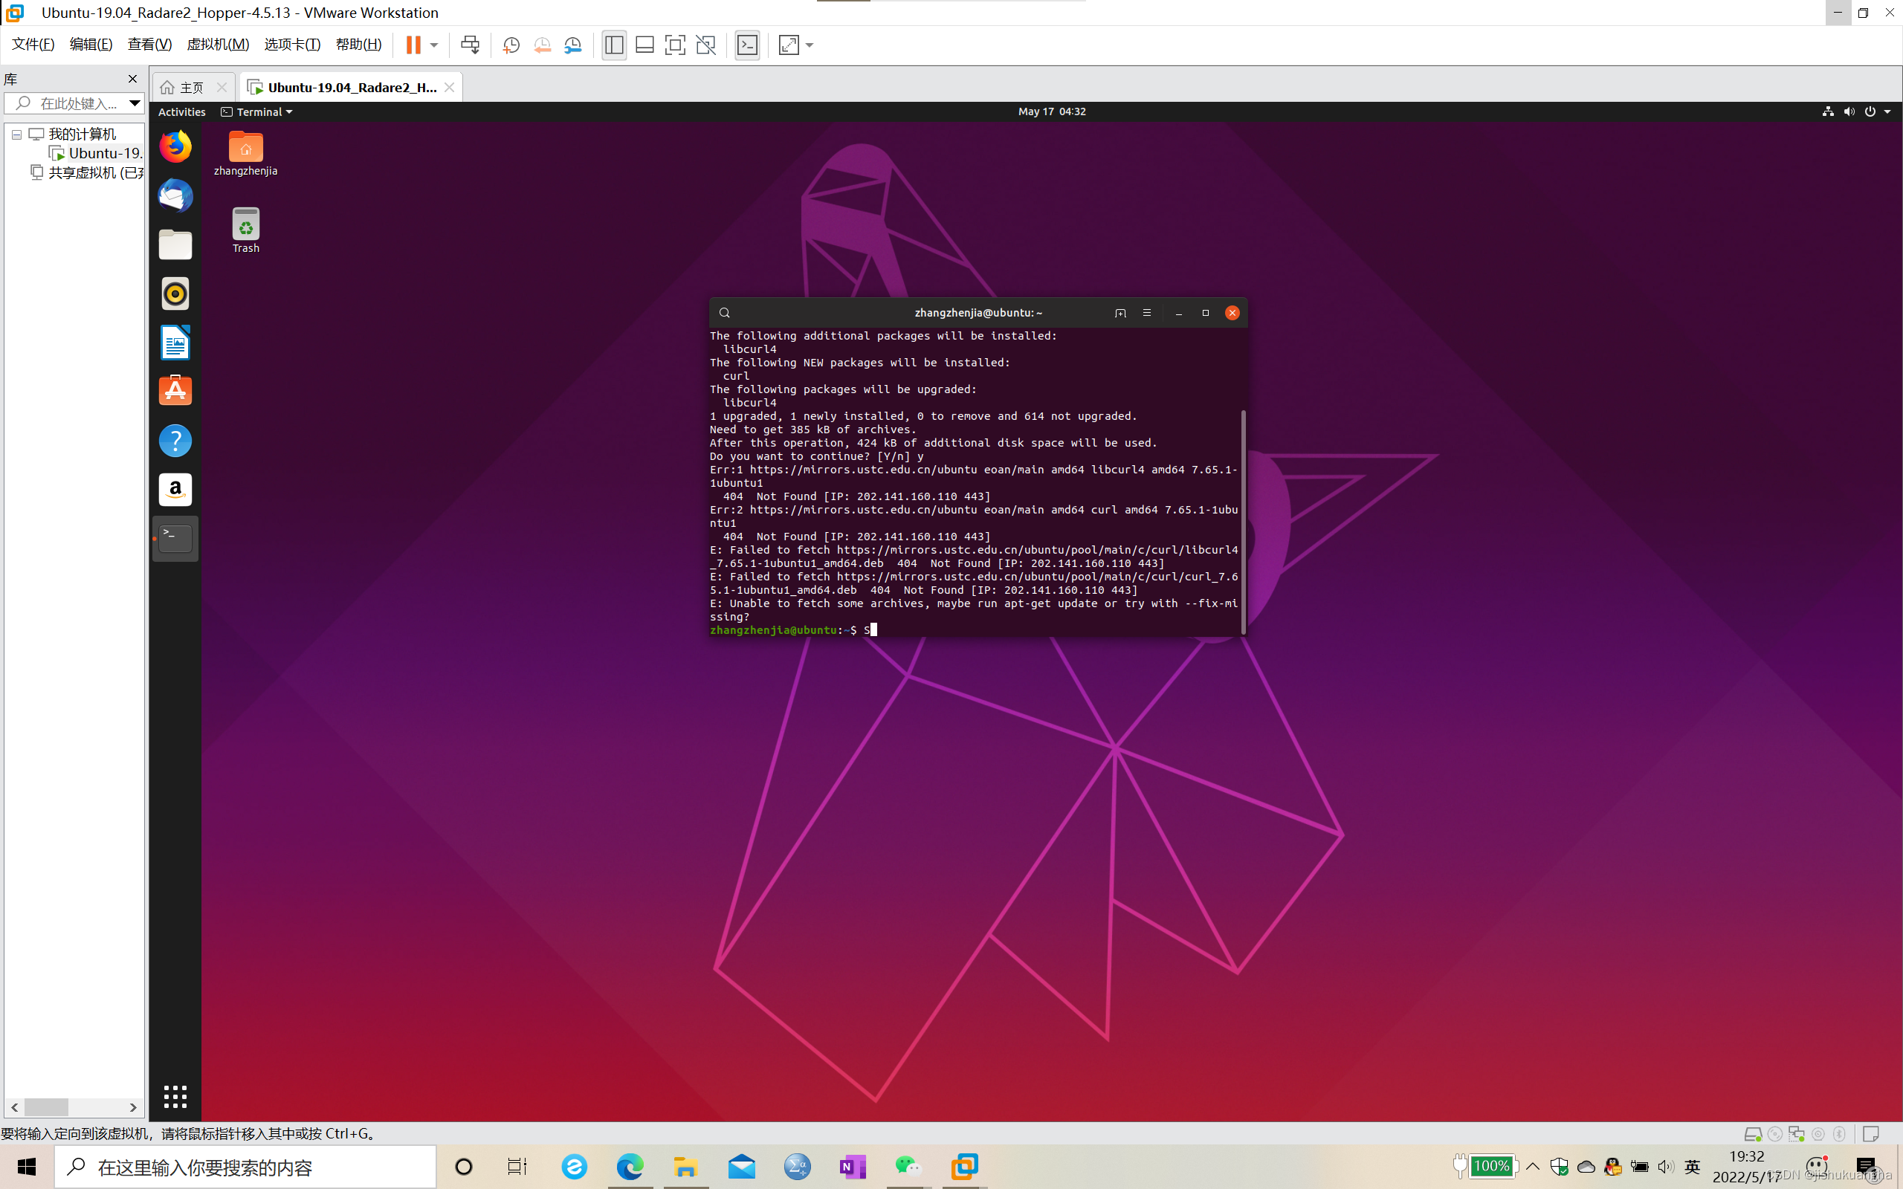Toggle the thumbnail bar view
The image size is (1903, 1189).
(644, 45)
